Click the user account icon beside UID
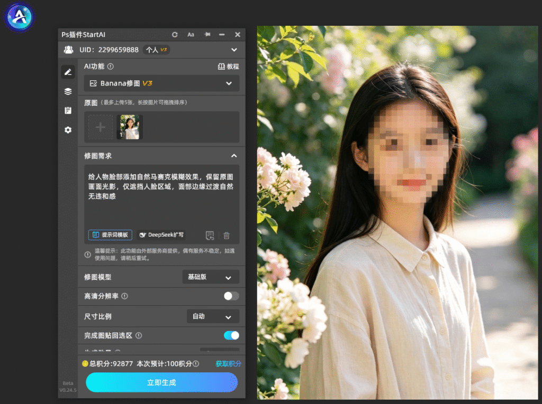Screen dimensions: 542x404 (x=68, y=50)
